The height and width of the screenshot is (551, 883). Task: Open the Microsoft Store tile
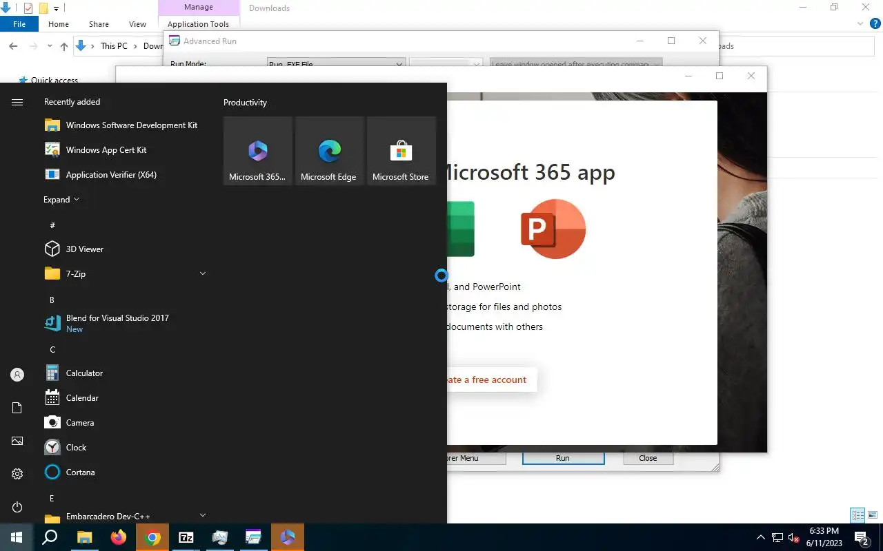[x=401, y=151]
